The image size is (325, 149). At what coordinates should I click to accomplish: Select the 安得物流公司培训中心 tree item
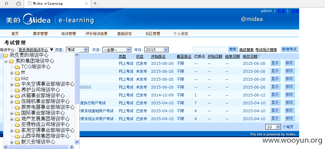45,125
